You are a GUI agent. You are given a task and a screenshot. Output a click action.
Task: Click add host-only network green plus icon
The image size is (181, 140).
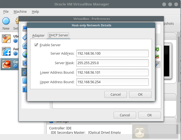click(x=157, y=49)
